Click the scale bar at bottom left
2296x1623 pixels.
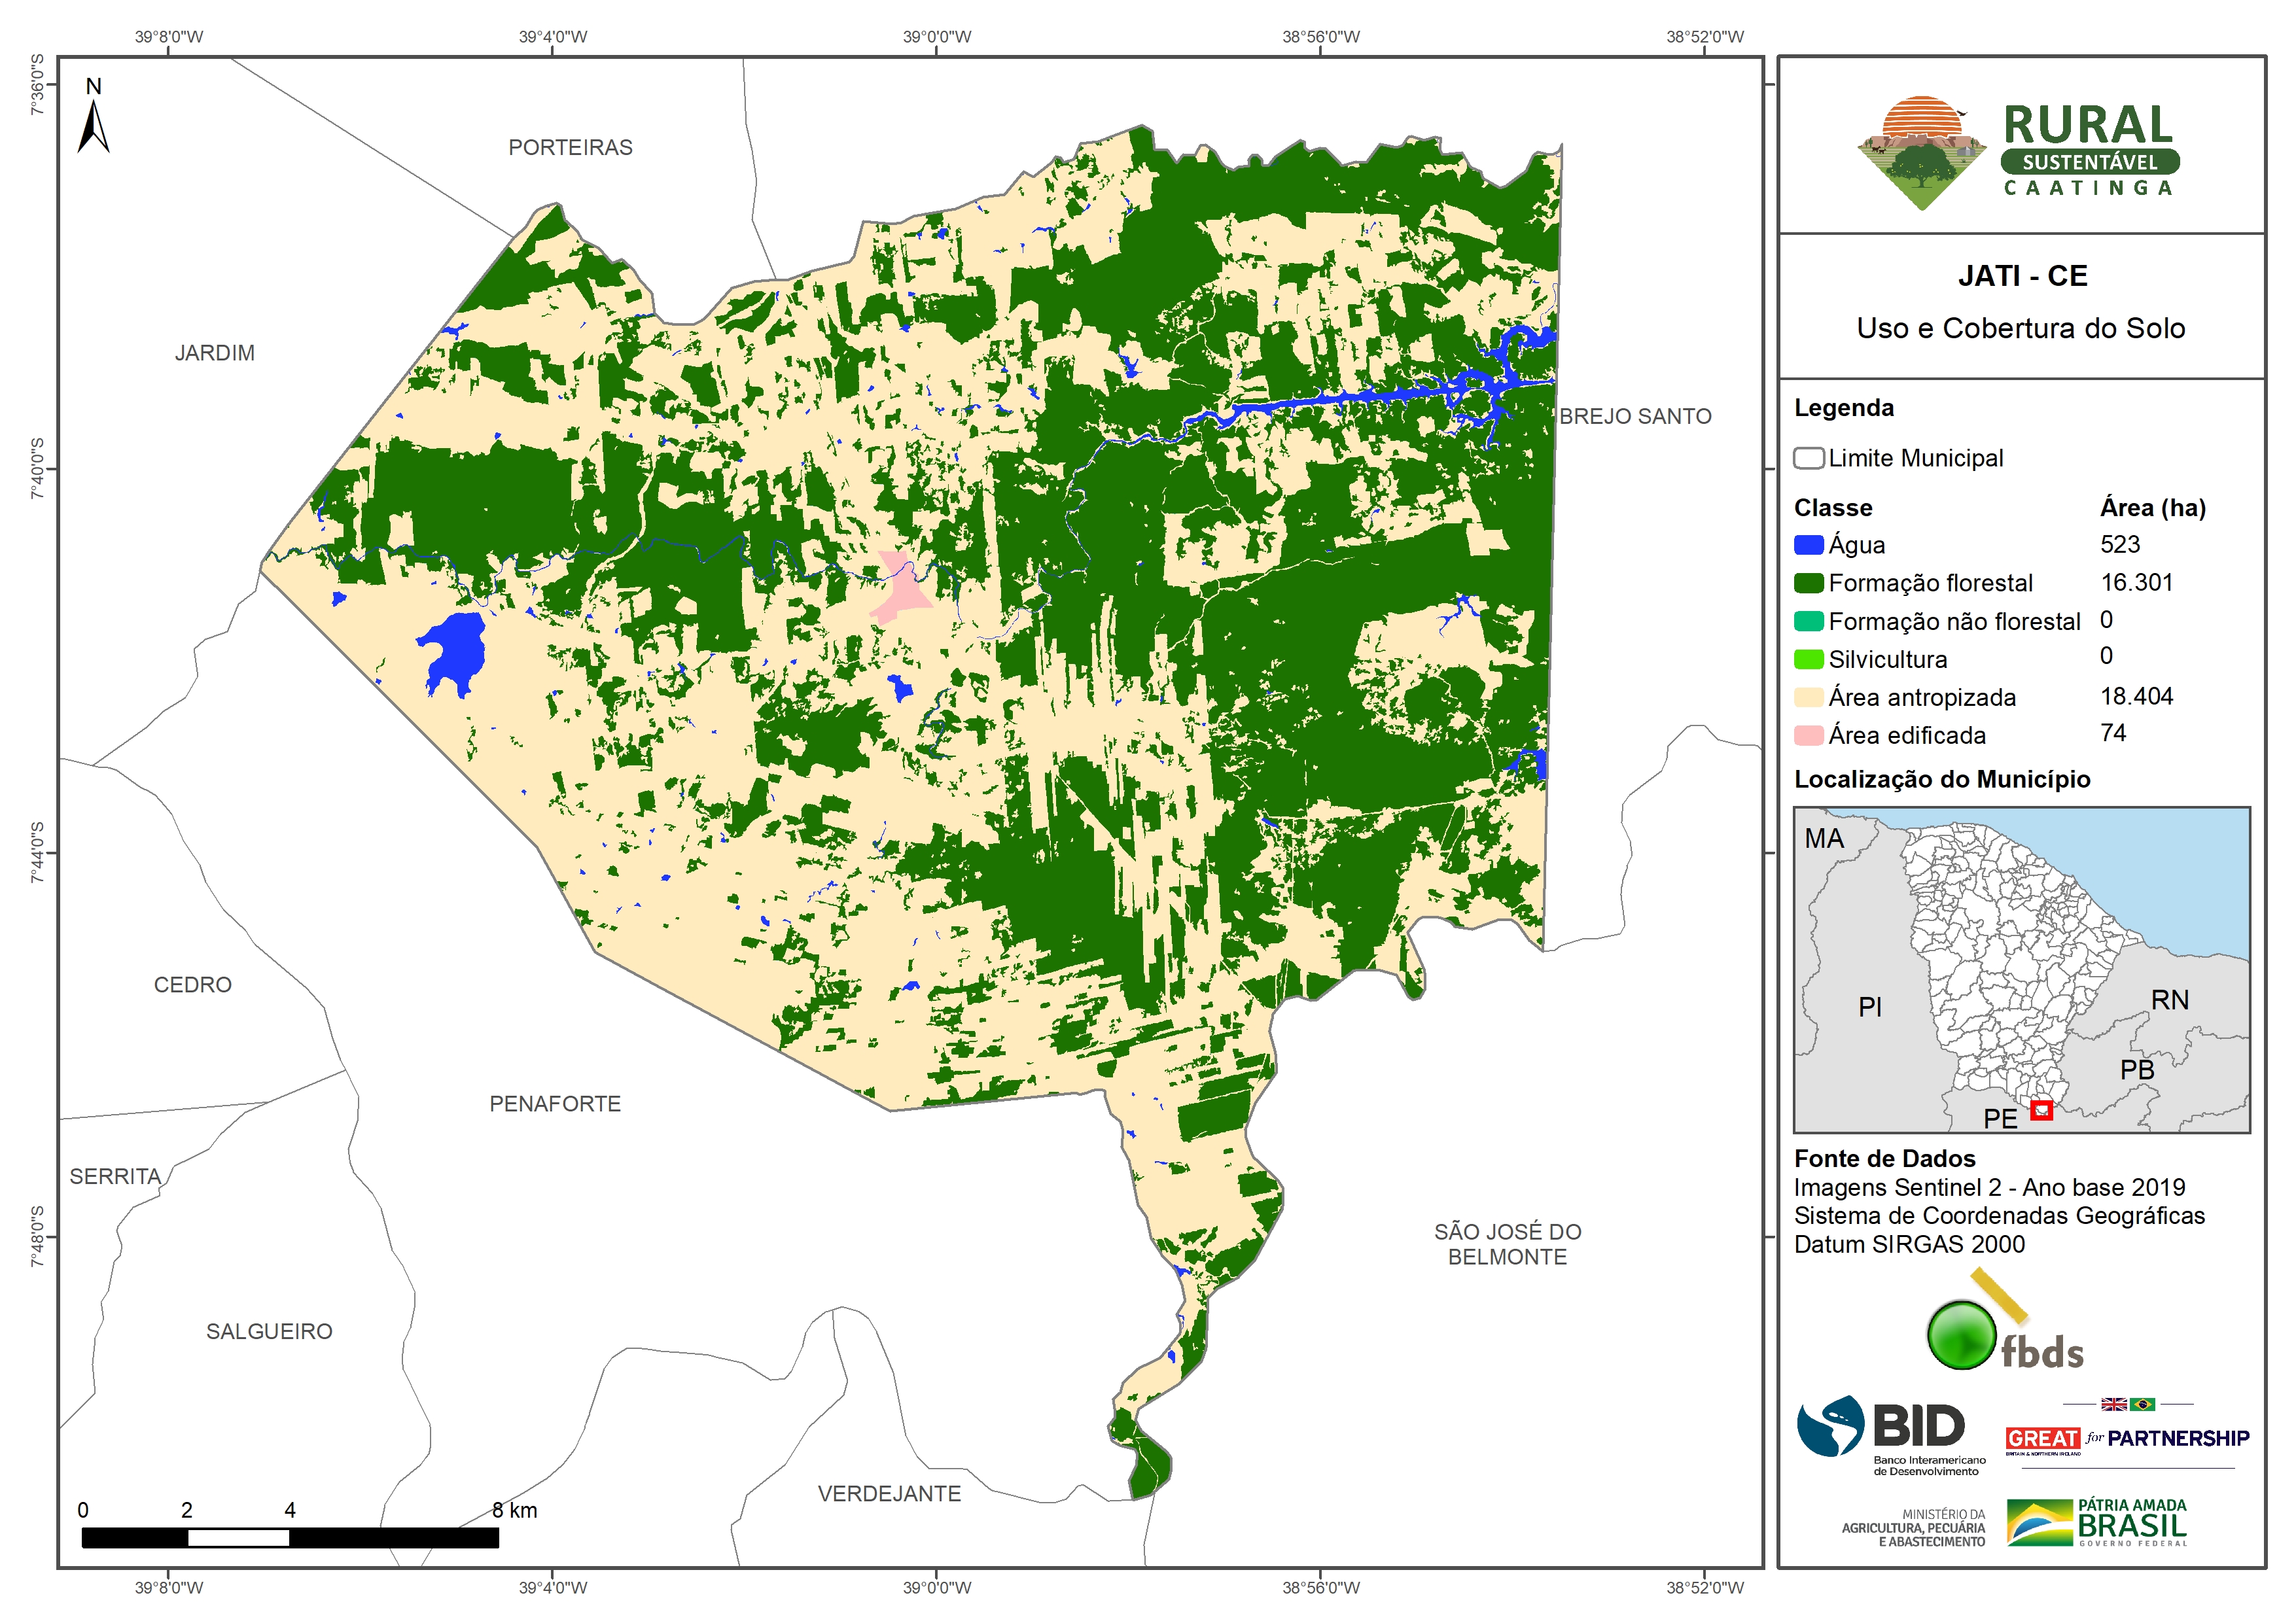coord(290,1537)
